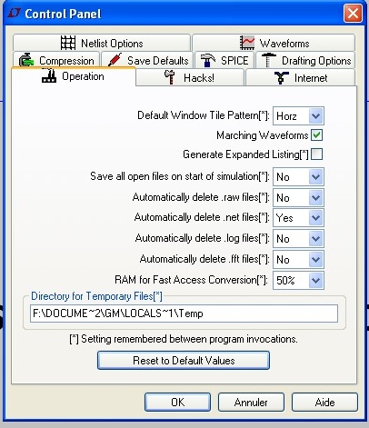Click the Setting remembered between program invocations note
The image size is (369, 428).
click(184, 339)
